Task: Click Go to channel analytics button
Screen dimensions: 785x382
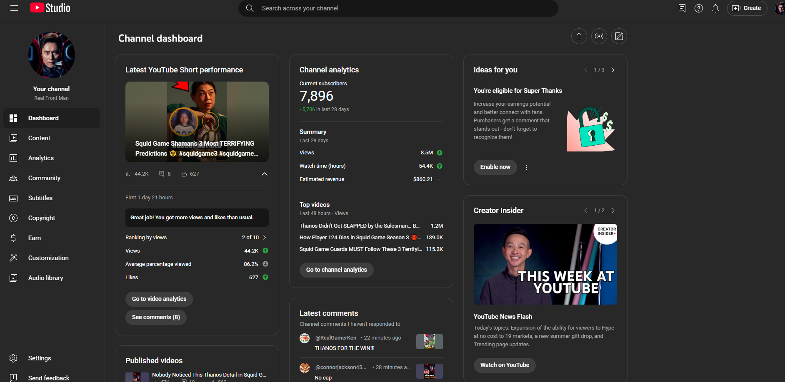Action: click(x=337, y=270)
